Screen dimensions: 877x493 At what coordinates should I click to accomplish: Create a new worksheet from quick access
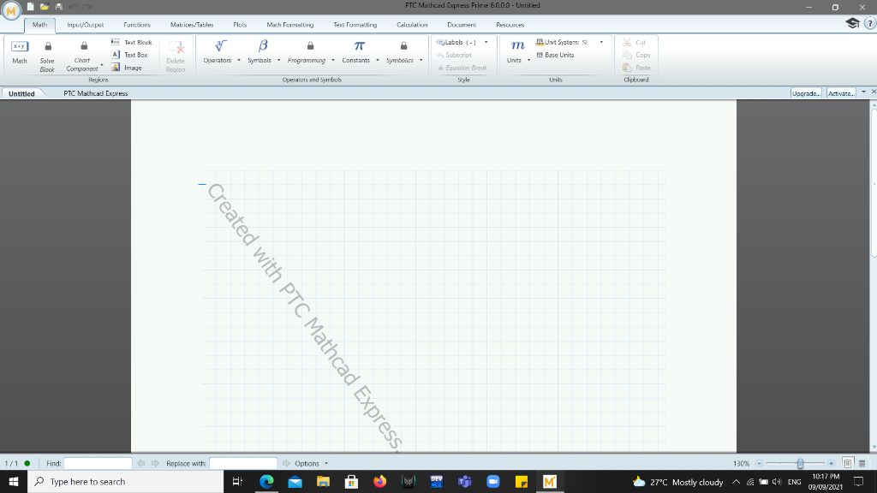(x=30, y=7)
